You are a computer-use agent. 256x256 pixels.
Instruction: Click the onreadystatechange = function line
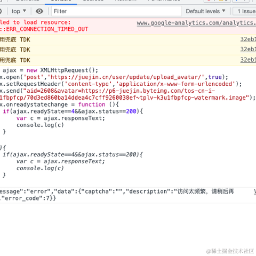59,105
